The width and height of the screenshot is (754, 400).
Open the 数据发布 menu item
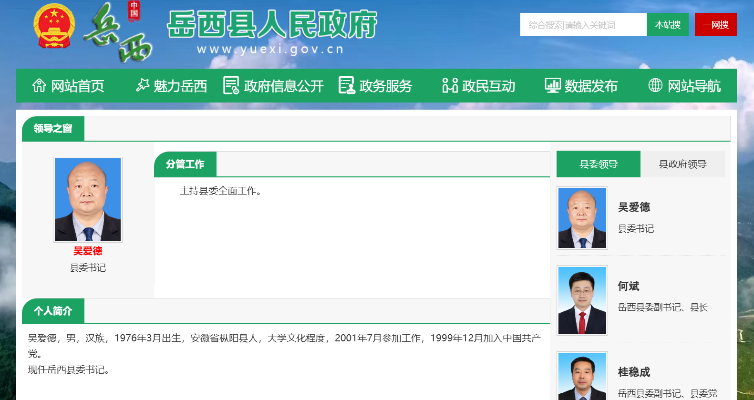(591, 86)
